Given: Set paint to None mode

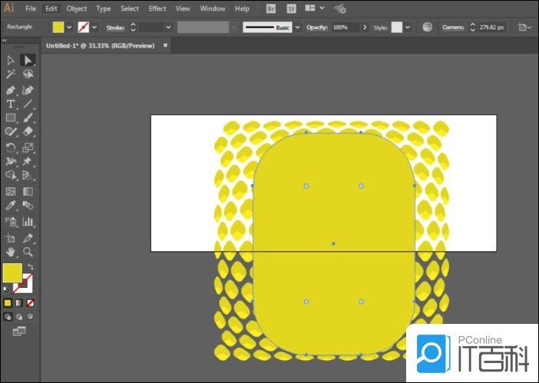Looking at the screenshot, I should 30,303.
